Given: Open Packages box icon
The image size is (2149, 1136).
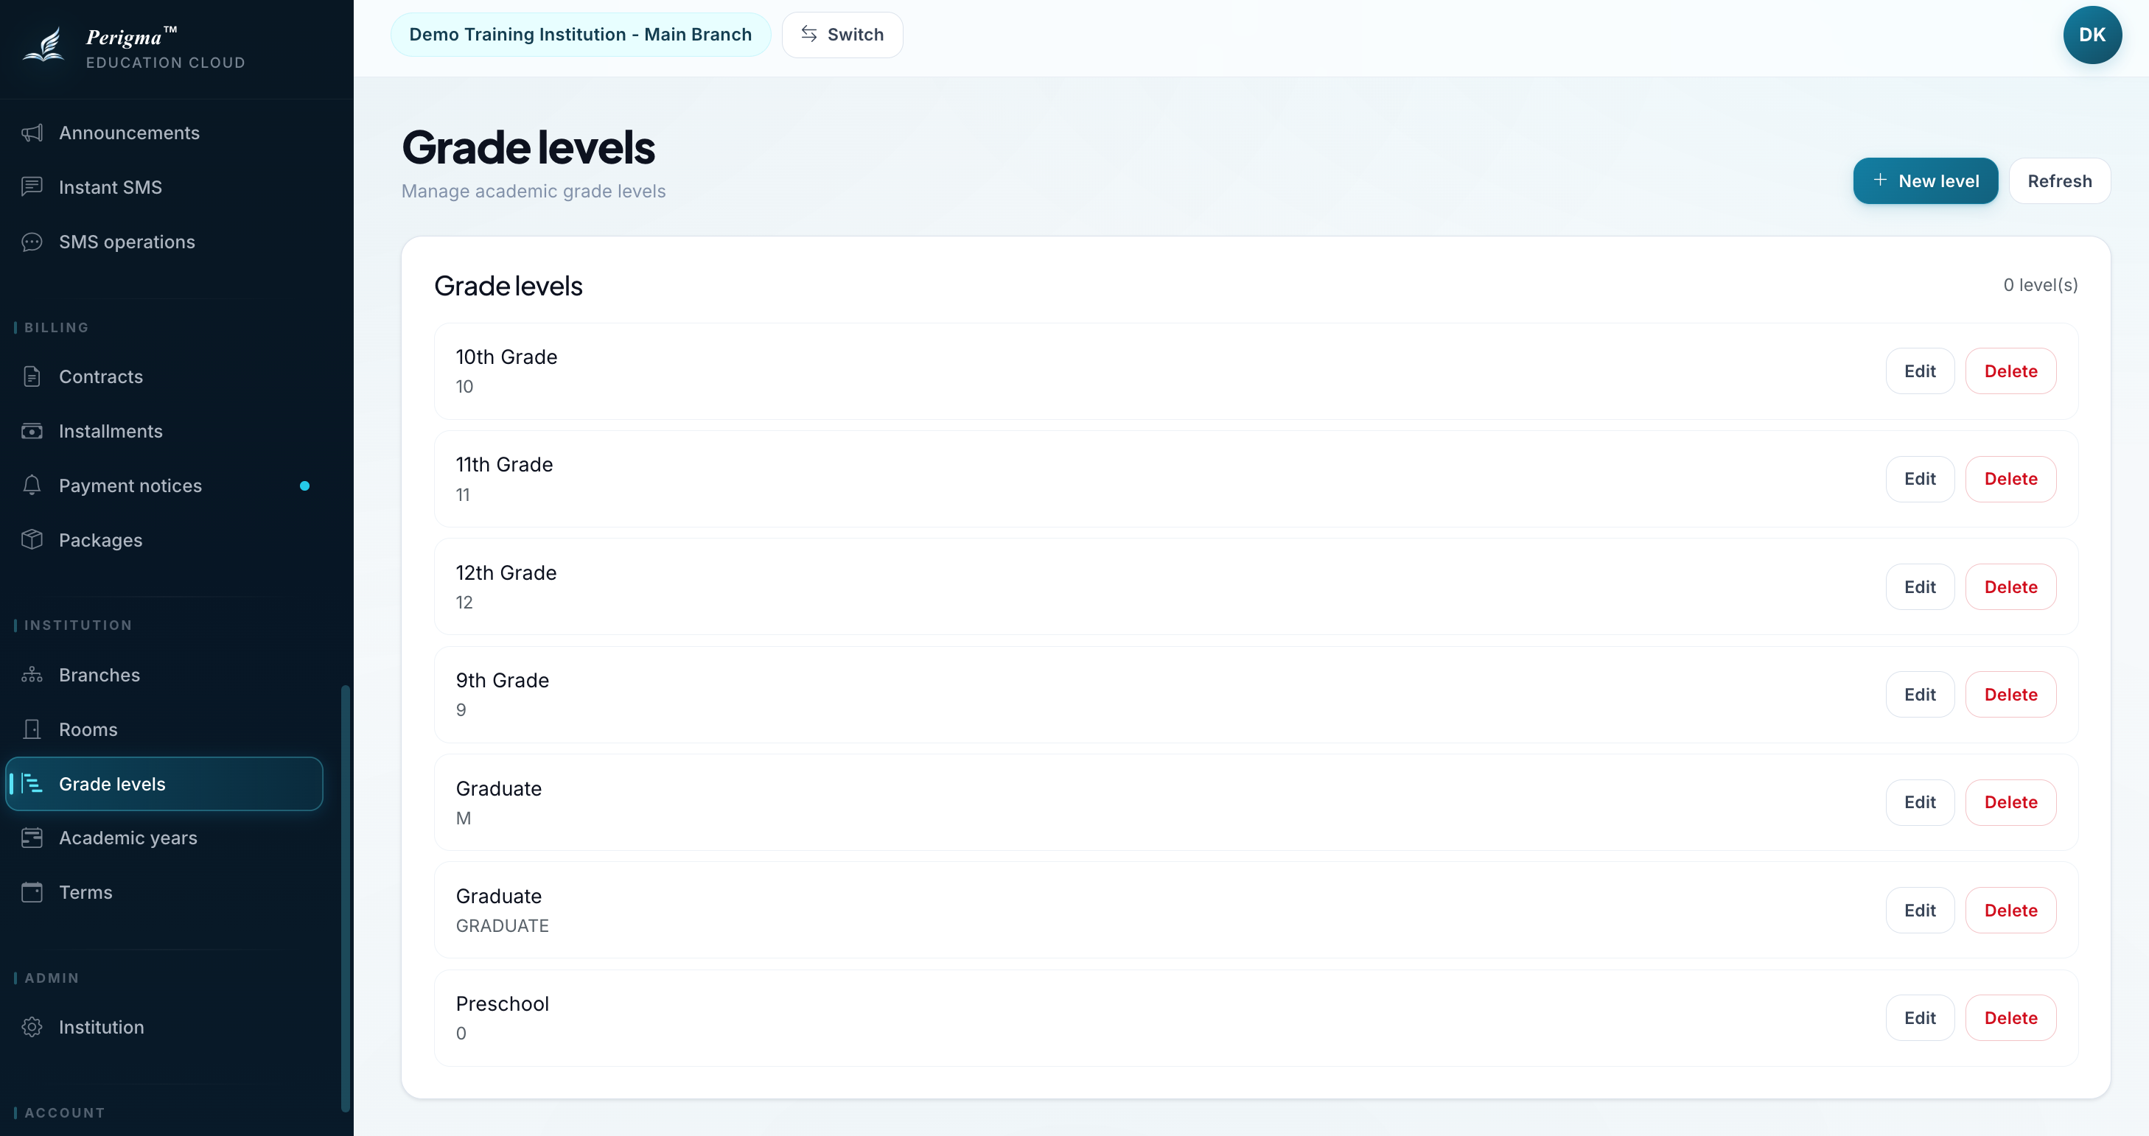Looking at the screenshot, I should (32, 540).
